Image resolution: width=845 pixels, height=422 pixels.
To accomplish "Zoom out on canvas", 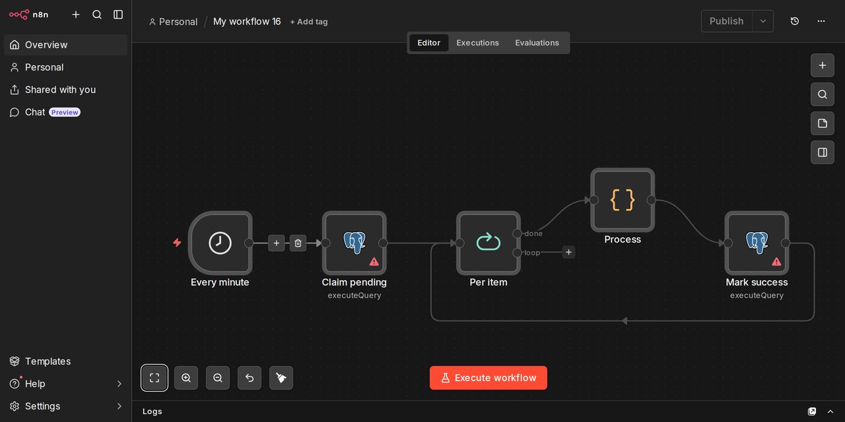I will point(218,378).
